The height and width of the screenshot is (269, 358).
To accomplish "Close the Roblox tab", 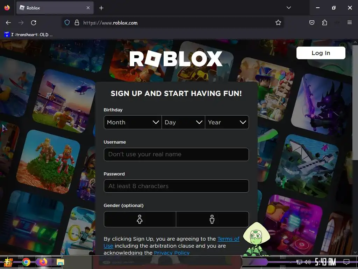I will tap(88, 8).
